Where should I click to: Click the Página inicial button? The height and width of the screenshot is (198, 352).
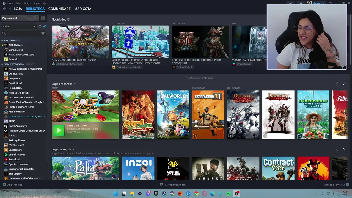[20, 18]
